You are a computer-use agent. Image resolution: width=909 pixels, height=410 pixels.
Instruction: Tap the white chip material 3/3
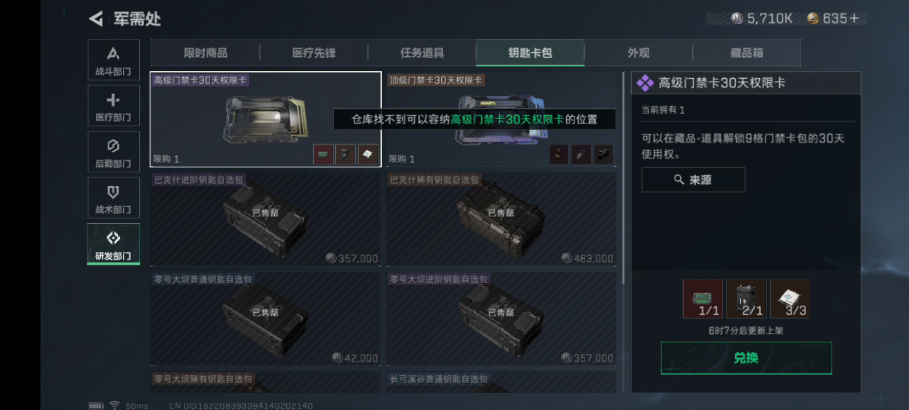point(790,299)
